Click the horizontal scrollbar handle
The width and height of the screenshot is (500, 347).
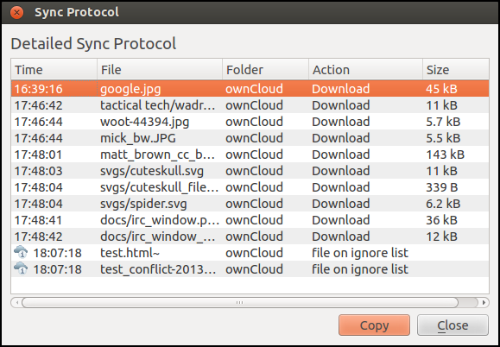pos(240,302)
